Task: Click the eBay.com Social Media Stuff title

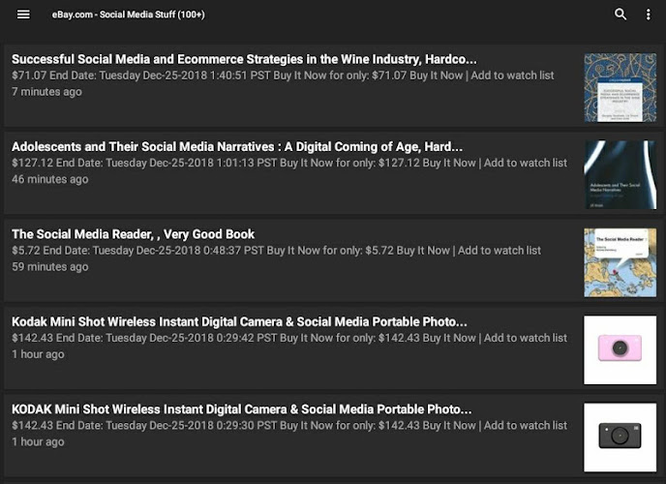Action: coord(129,15)
